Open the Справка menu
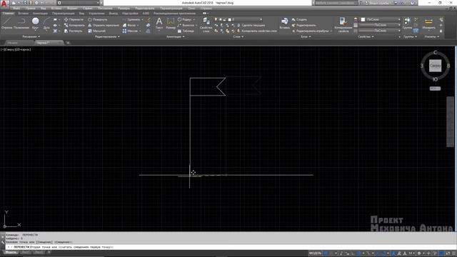Image resolution: width=457 pixels, height=257 pixels. pyautogui.click(x=206, y=9)
